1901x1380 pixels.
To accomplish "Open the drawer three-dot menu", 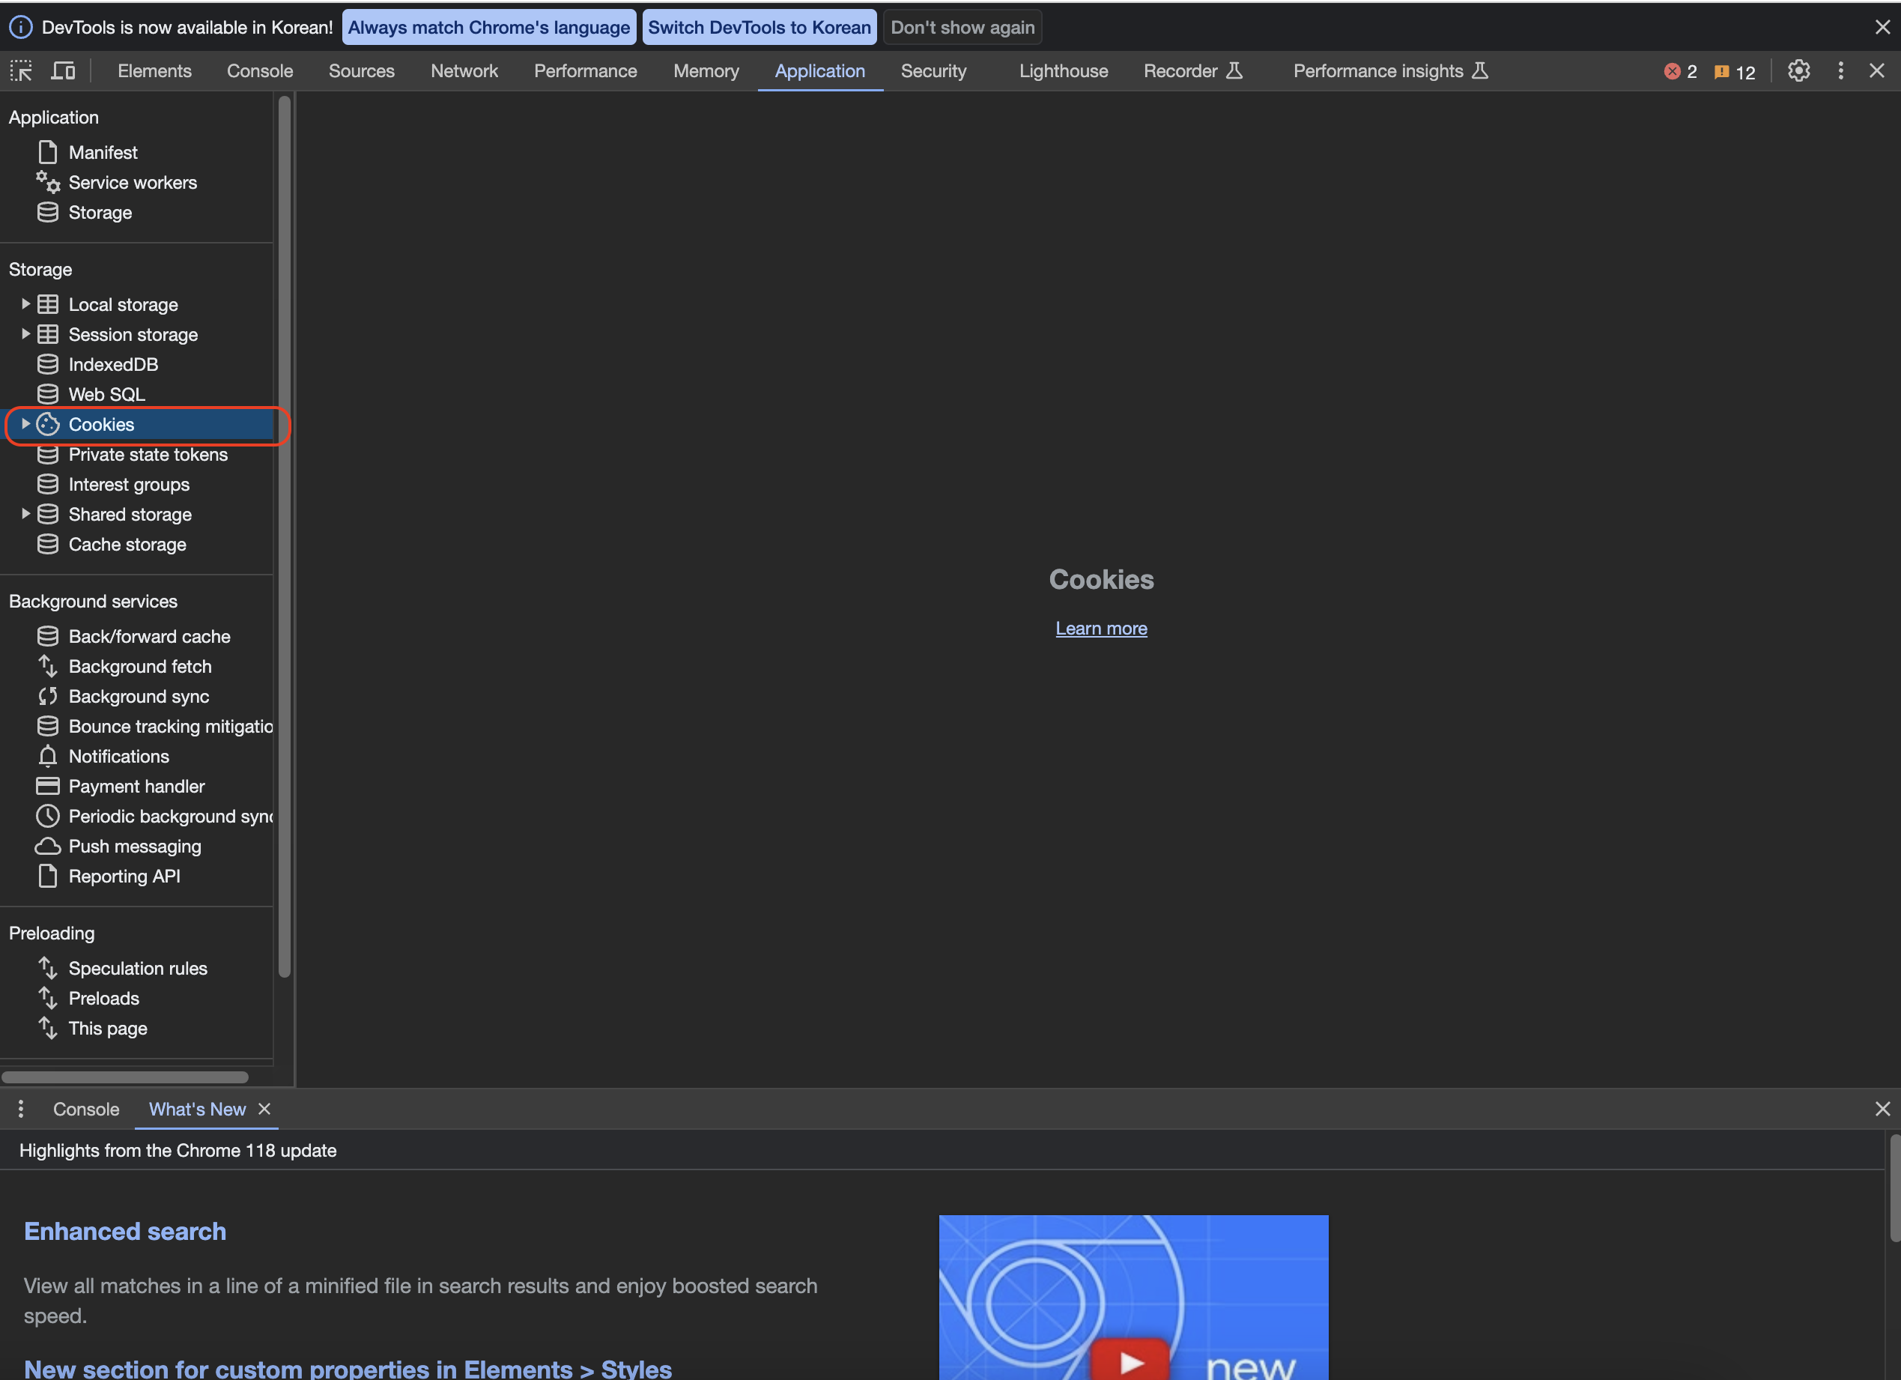I will tap(21, 1110).
